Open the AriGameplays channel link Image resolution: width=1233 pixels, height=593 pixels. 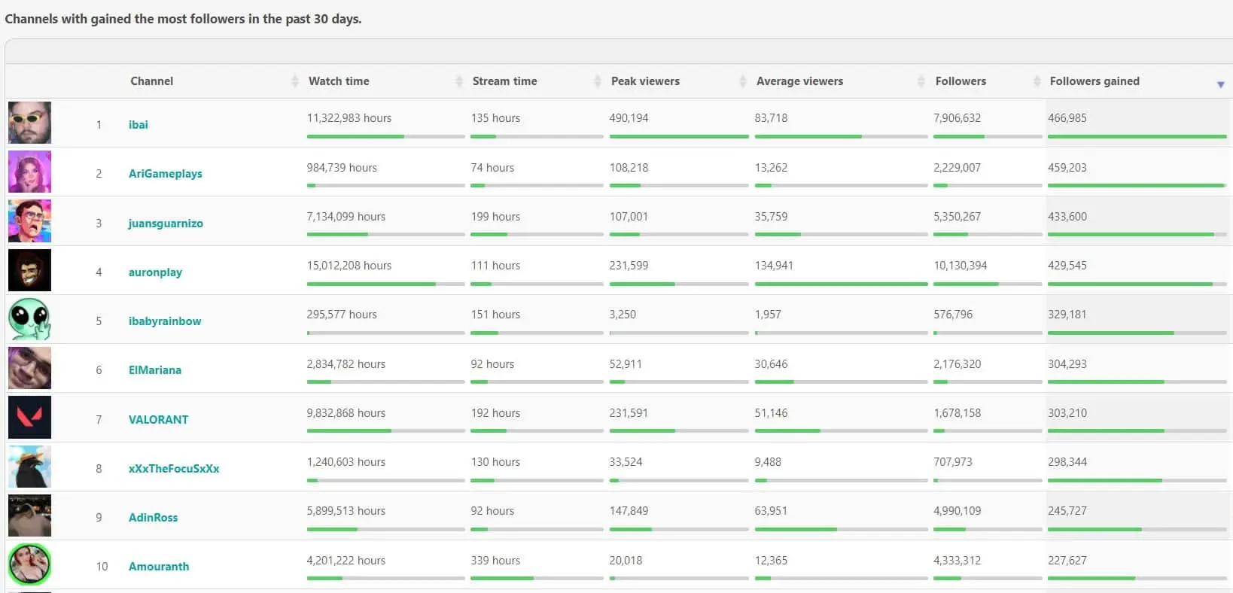165,173
